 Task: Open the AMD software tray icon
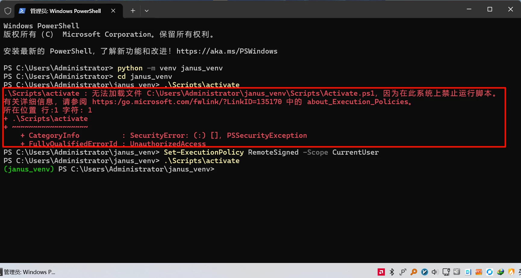coord(381,272)
